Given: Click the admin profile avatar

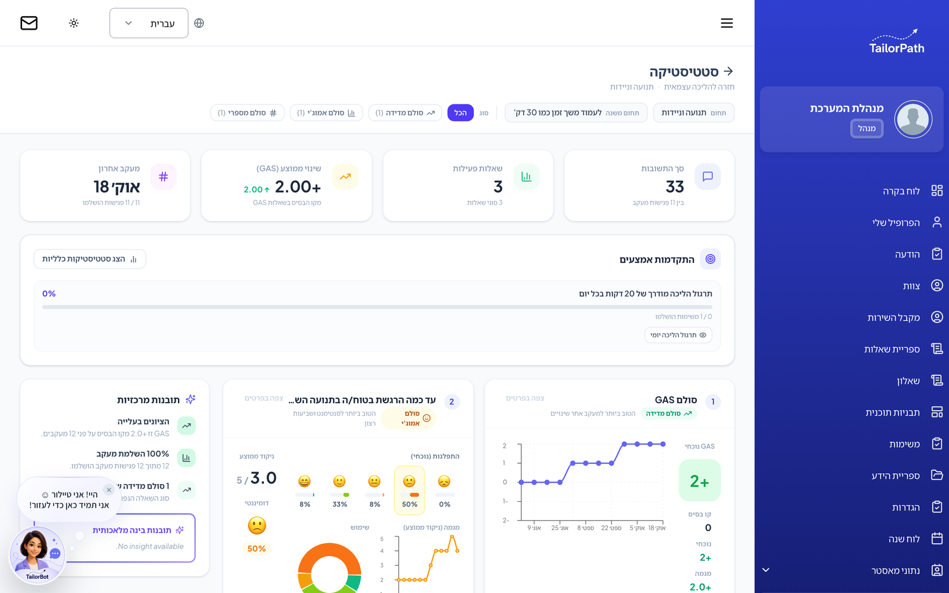Looking at the screenshot, I should click(x=913, y=119).
